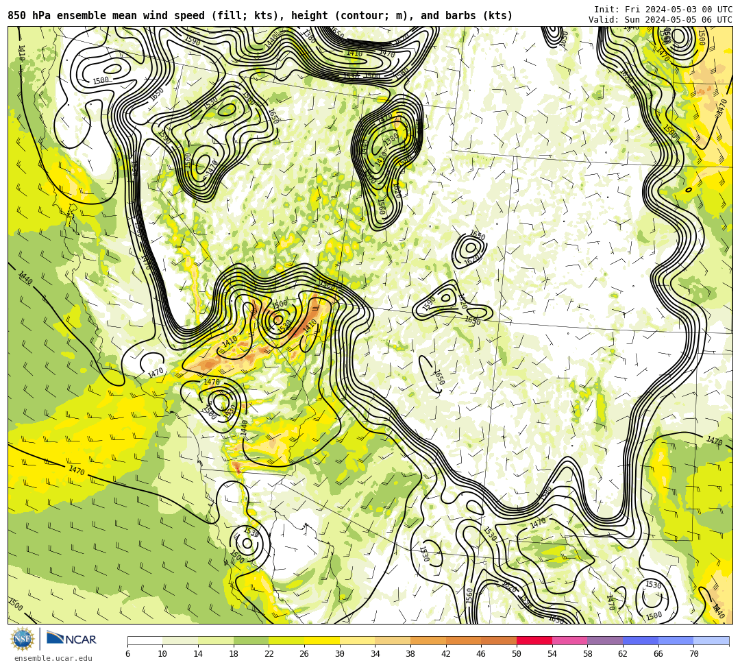Viewport: 740px width, 667px height.
Task: Click the NSF logo
Action: (23, 639)
